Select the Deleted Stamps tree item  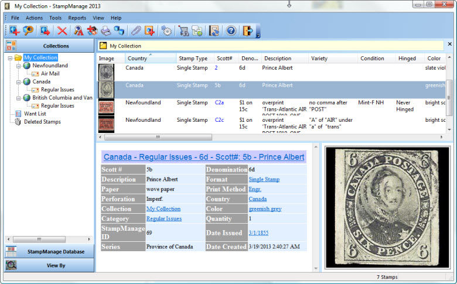click(x=42, y=122)
